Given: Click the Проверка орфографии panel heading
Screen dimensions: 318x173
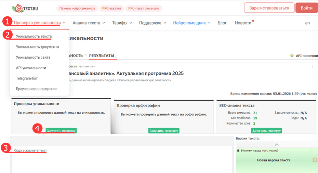Looking at the screenshot, I should [138, 106].
